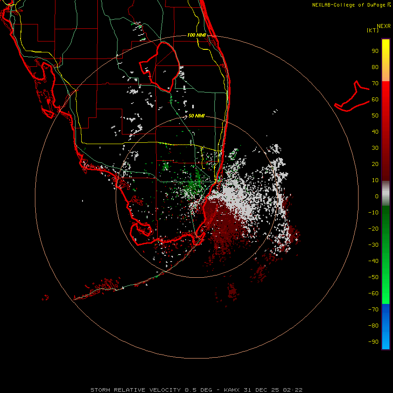
Task: Select the -70 value on velocity scale
Action: (x=373, y=310)
